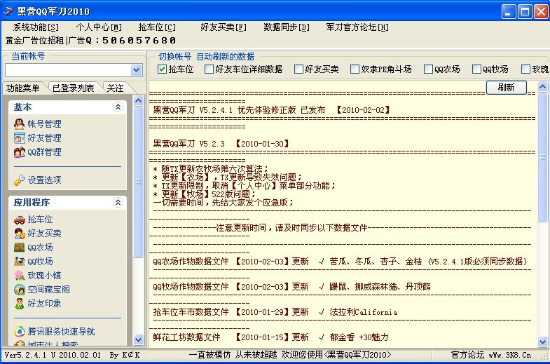Click the 好友印象 person icon
The image size is (550, 364).
coord(20,304)
